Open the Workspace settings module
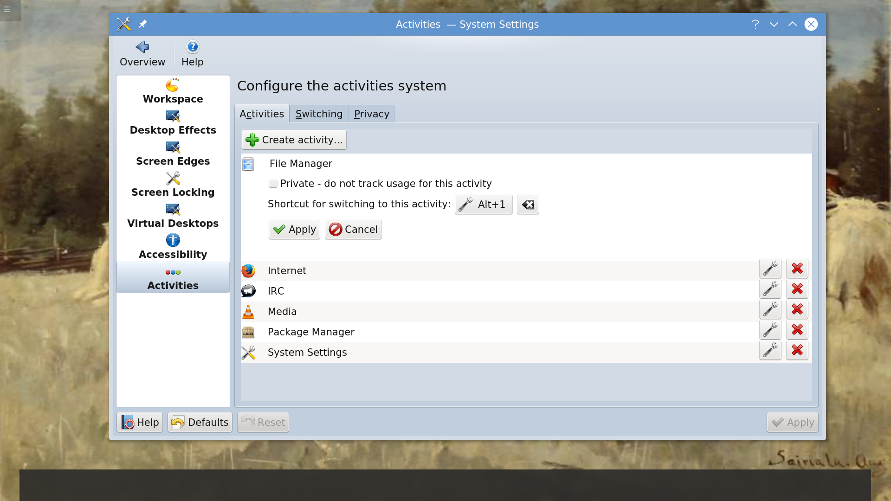The width and height of the screenshot is (891, 501). (x=173, y=91)
